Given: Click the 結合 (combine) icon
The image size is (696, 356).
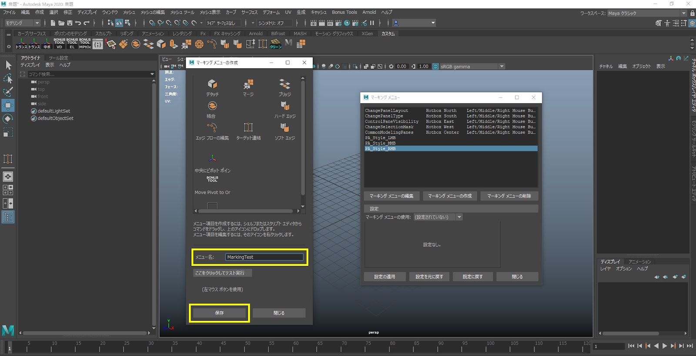Looking at the screenshot, I should [x=212, y=106].
